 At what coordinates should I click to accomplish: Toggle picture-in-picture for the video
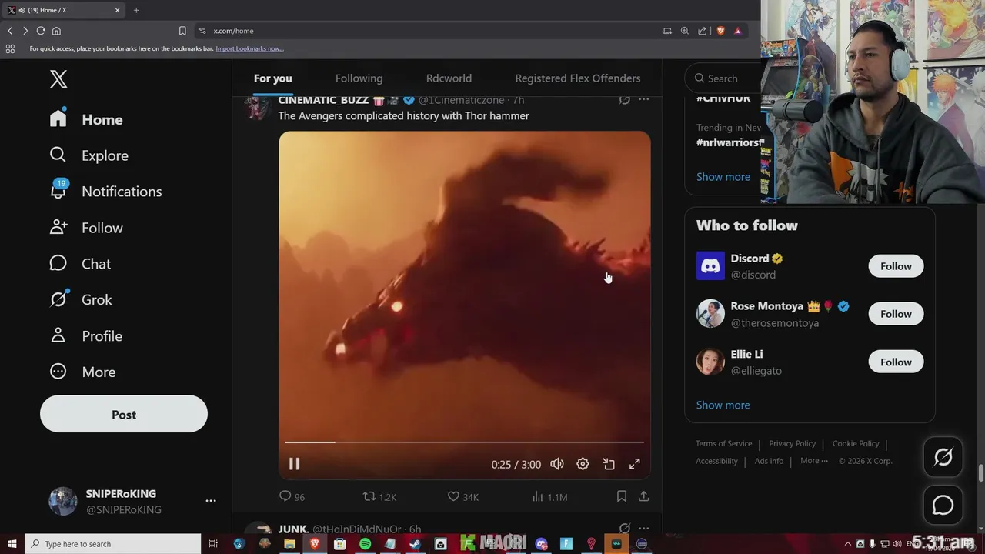click(x=609, y=464)
